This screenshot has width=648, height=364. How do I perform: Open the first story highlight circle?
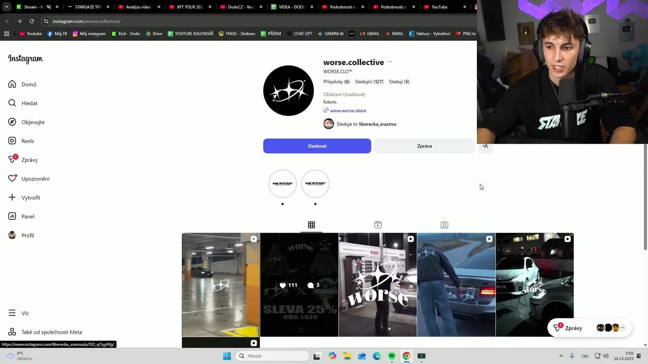[x=282, y=184]
